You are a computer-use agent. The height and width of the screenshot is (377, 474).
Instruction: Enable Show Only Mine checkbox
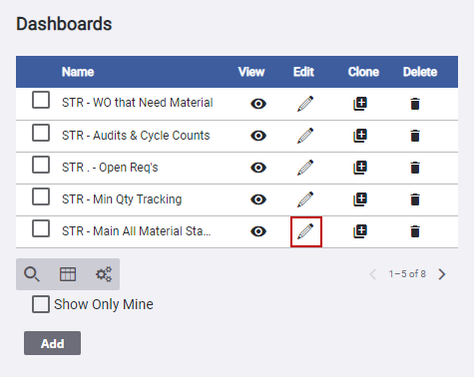click(41, 304)
